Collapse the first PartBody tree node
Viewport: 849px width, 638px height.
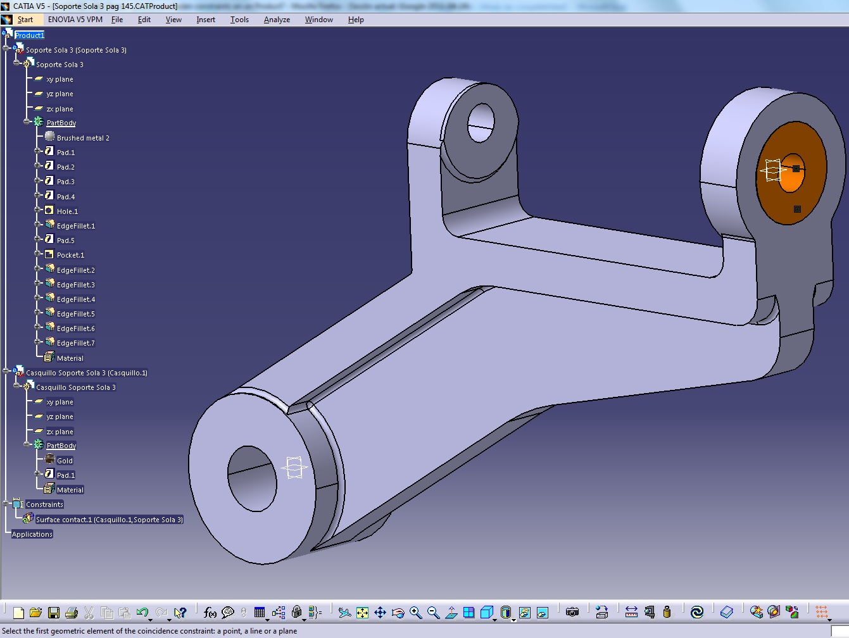click(27, 122)
